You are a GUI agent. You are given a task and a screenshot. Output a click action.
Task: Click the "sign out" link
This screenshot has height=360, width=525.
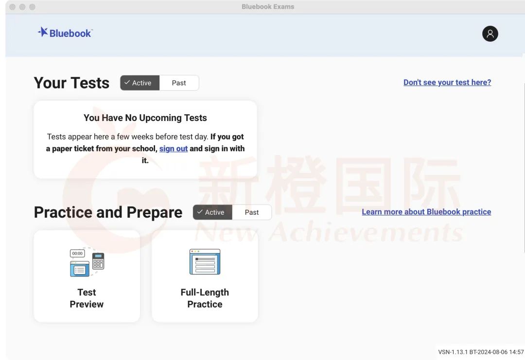[x=174, y=149]
